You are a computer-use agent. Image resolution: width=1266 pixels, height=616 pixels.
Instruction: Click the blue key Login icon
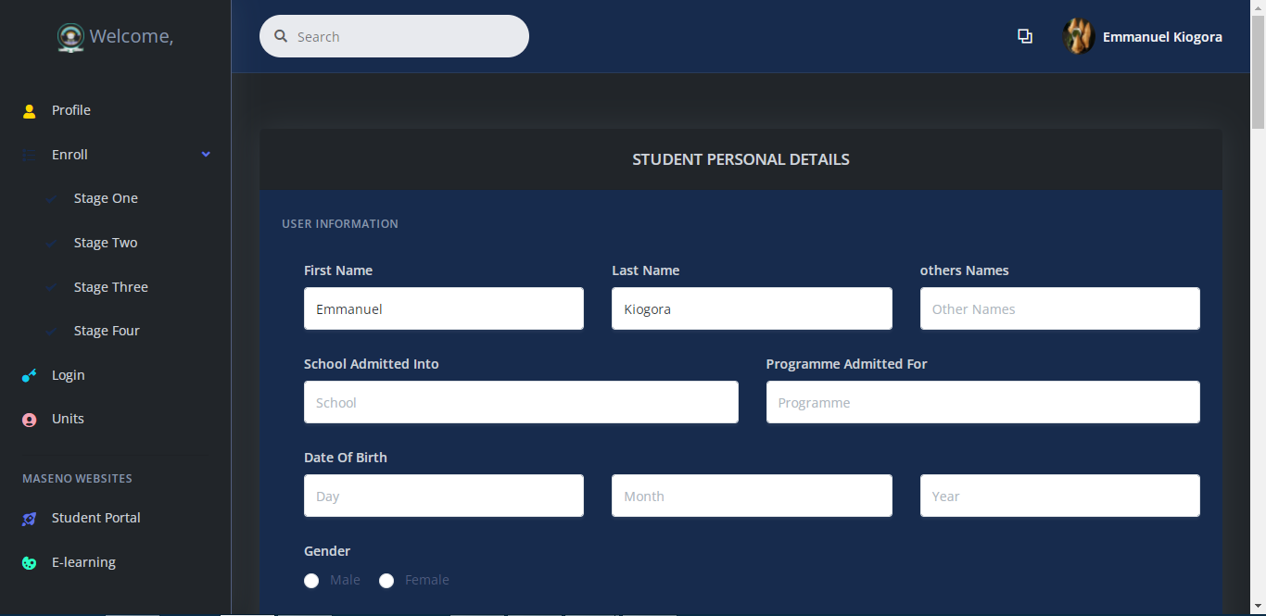[29, 375]
